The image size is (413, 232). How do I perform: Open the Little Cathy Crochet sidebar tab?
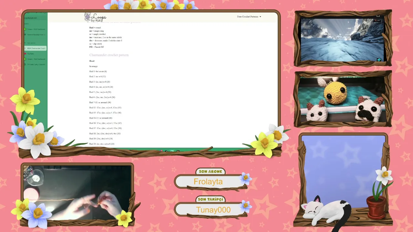(x=35, y=64)
